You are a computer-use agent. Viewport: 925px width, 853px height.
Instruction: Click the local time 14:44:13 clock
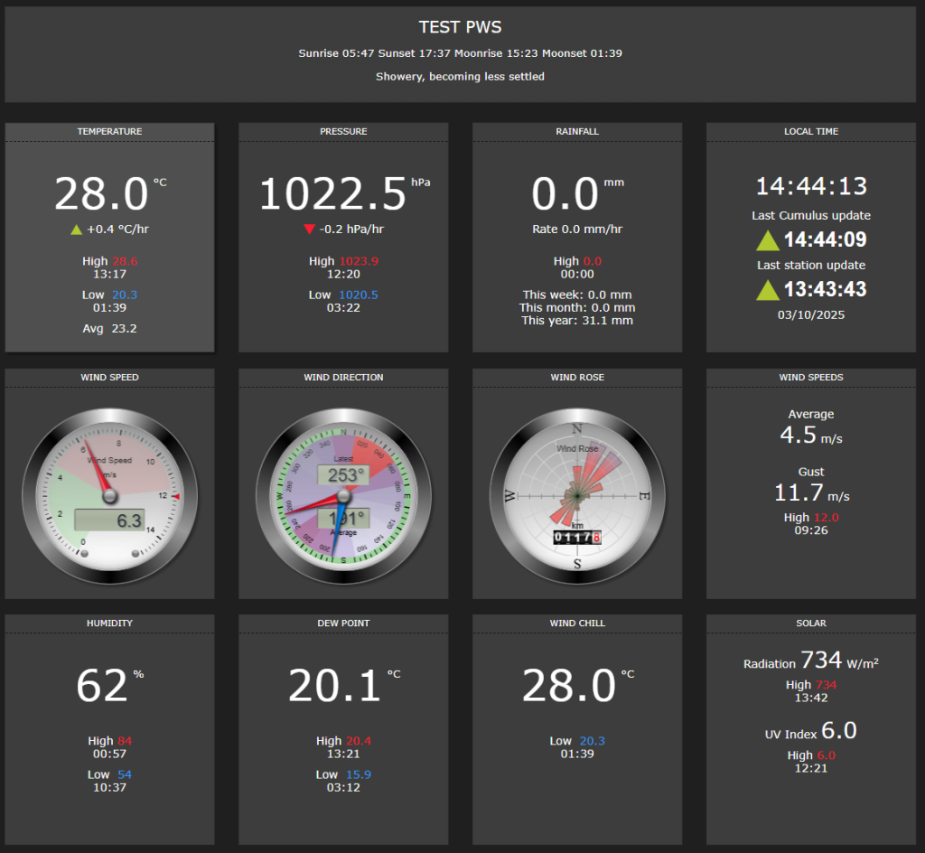pyautogui.click(x=810, y=186)
